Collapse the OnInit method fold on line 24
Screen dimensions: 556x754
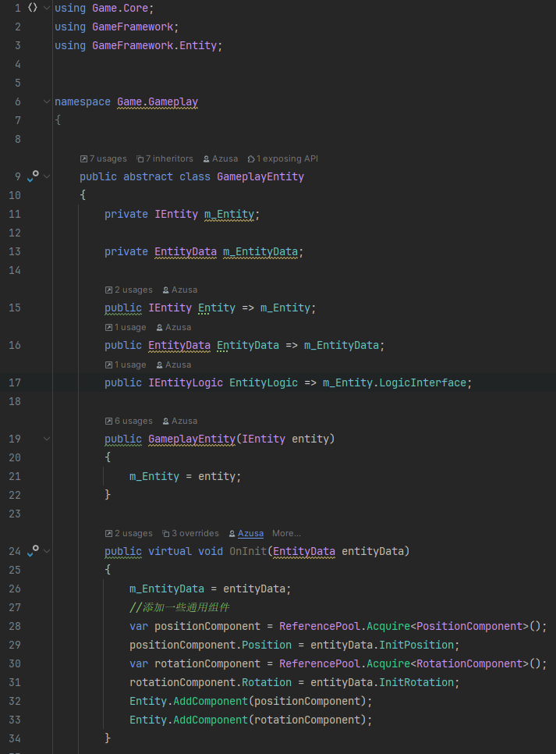pos(47,551)
